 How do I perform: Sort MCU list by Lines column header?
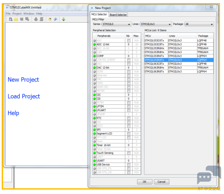[x=182, y=36]
